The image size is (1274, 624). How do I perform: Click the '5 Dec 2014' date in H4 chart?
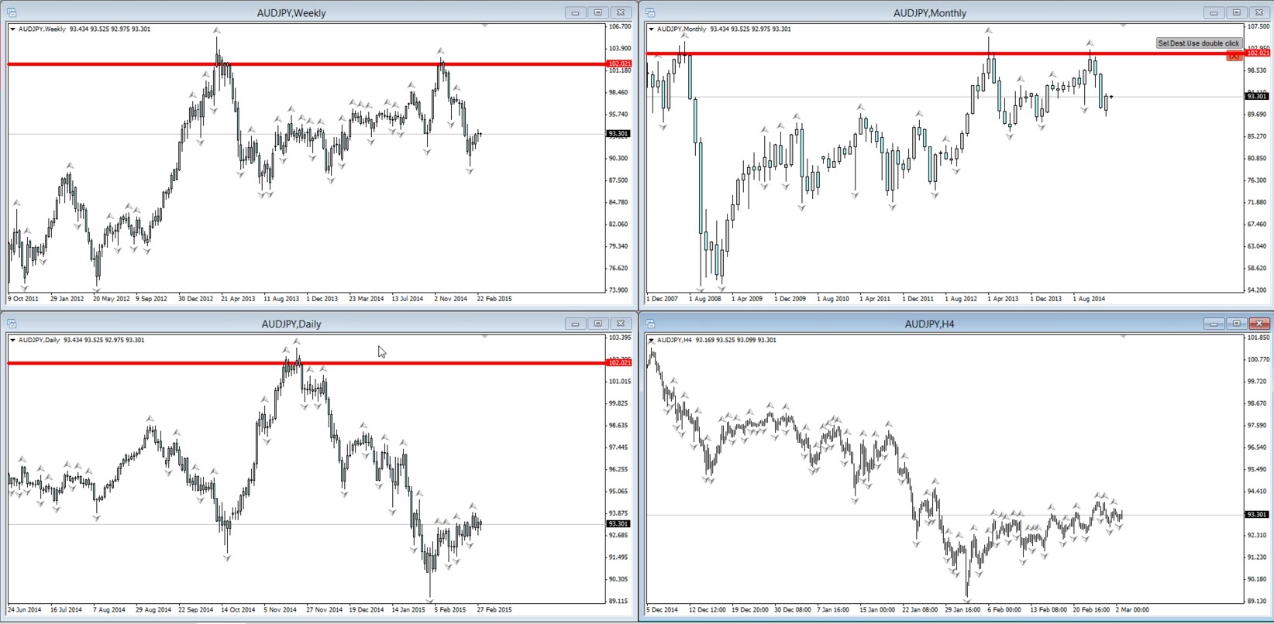(662, 610)
